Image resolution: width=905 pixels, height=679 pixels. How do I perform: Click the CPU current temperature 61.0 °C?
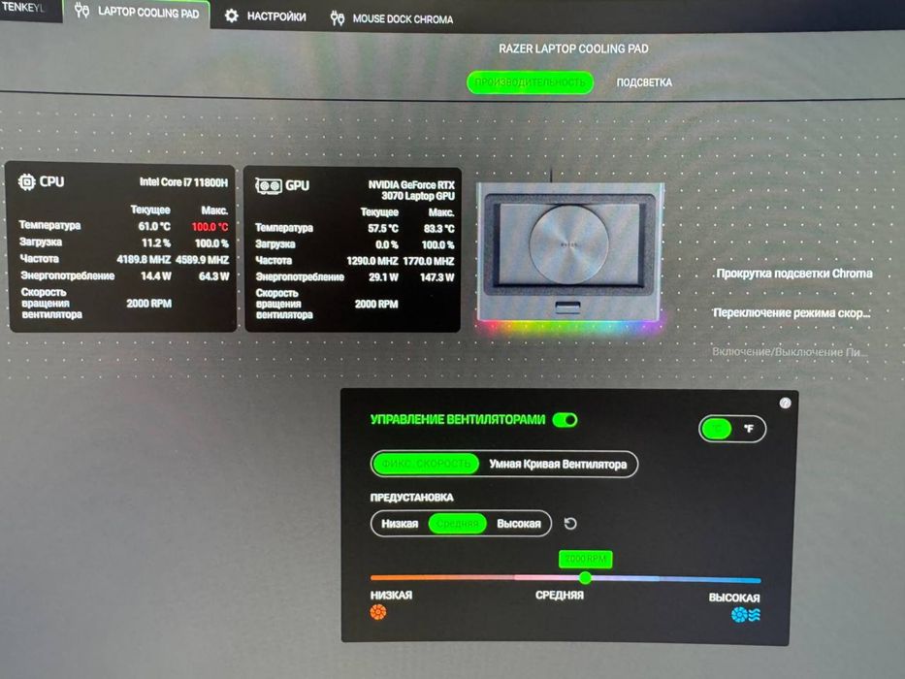pyautogui.click(x=154, y=226)
